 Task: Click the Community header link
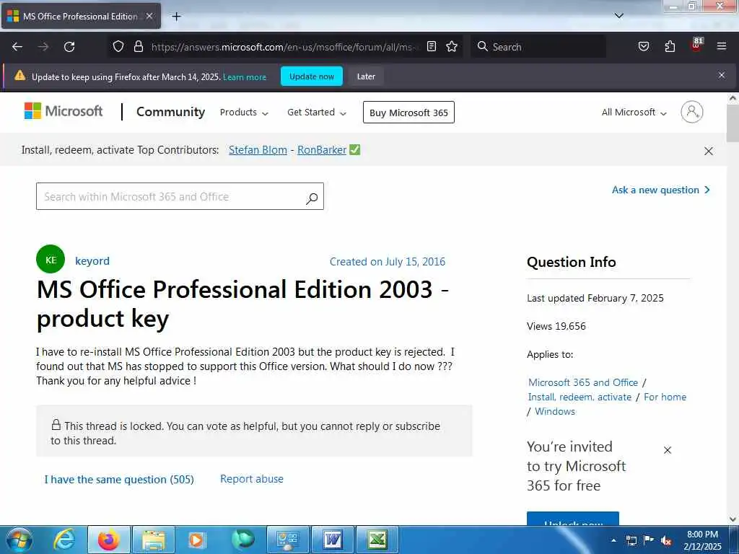[170, 112]
